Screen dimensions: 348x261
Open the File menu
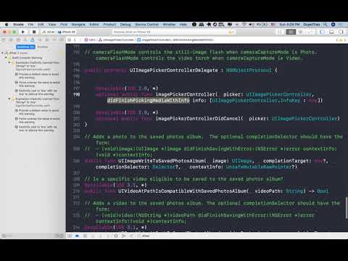30,25
